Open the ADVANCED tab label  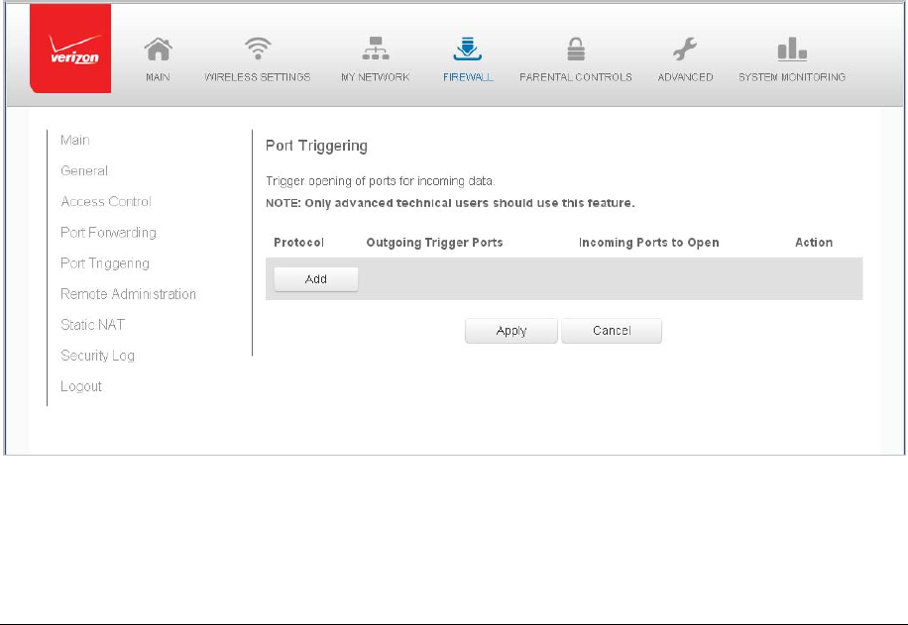(x=685, y=77)
